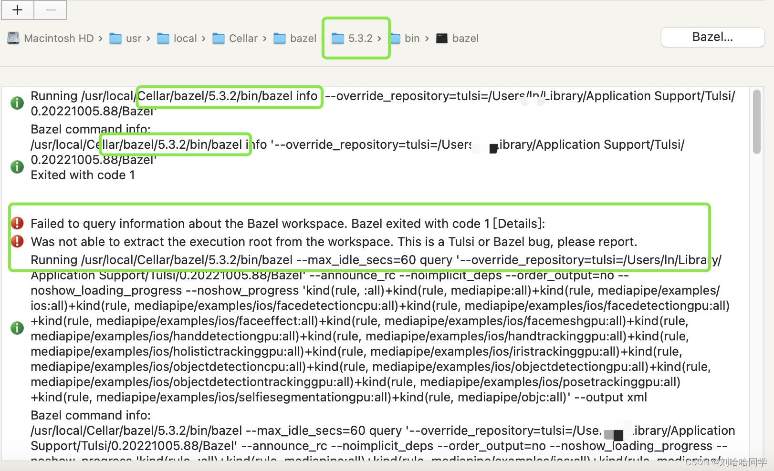The image size is (774, 471).
Task: Click the info icon beside 'Running ... bazel info'
Action: 17,103
